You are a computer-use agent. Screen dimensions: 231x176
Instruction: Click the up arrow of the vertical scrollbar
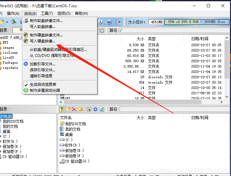[x=227, y=38]
